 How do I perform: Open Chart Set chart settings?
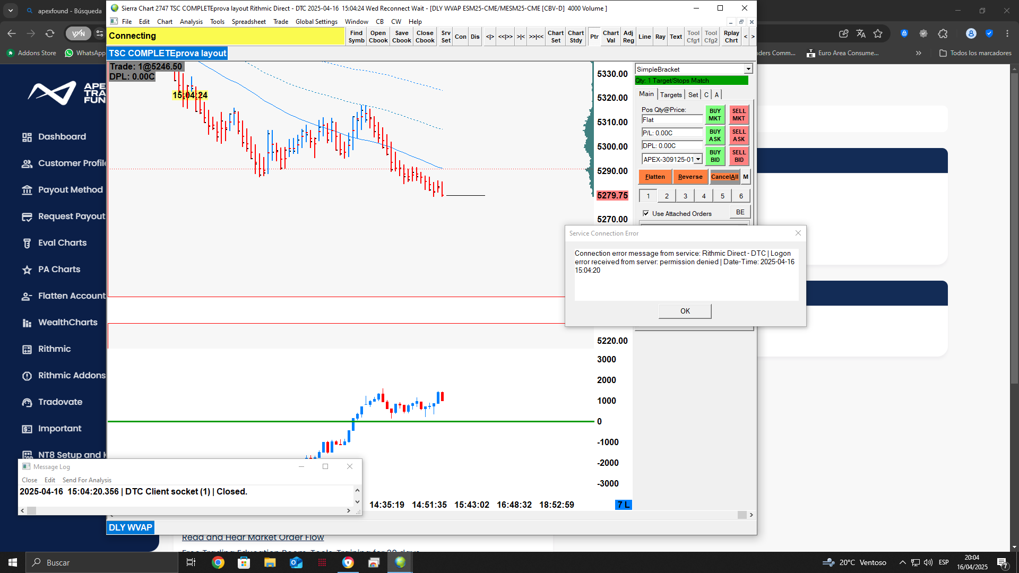(556, 37)
